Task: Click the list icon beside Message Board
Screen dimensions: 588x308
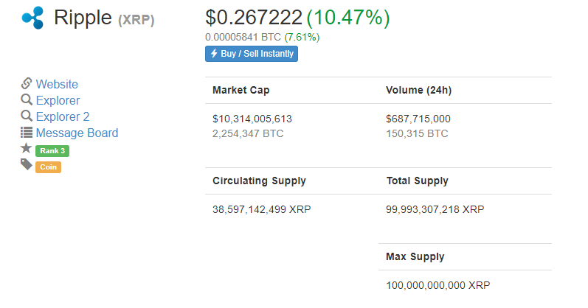Action: pyautogui.click(x=27, y=133)
